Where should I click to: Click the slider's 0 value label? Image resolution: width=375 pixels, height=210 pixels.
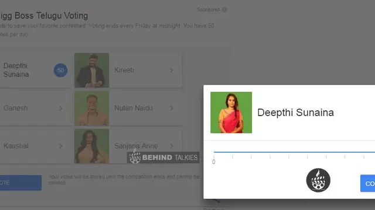(x=213, y=162)
